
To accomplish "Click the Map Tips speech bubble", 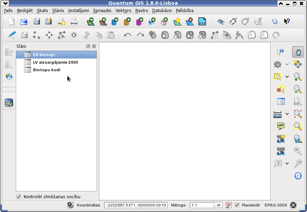I will [x=281, y=126].
